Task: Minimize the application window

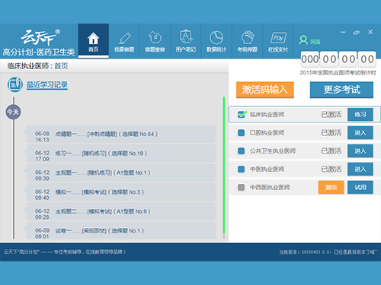Action: [x=343, y=32]
